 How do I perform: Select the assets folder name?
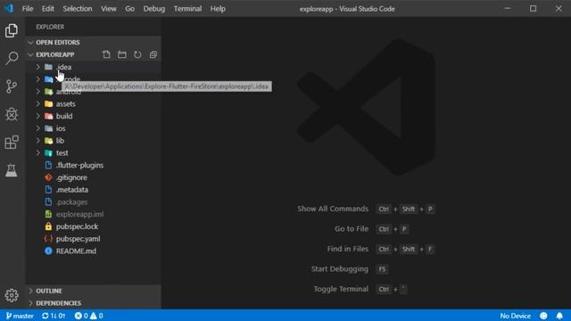(x=65, y=103)
